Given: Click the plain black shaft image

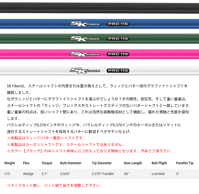Looking at the screenshot, I should (99, 8).
